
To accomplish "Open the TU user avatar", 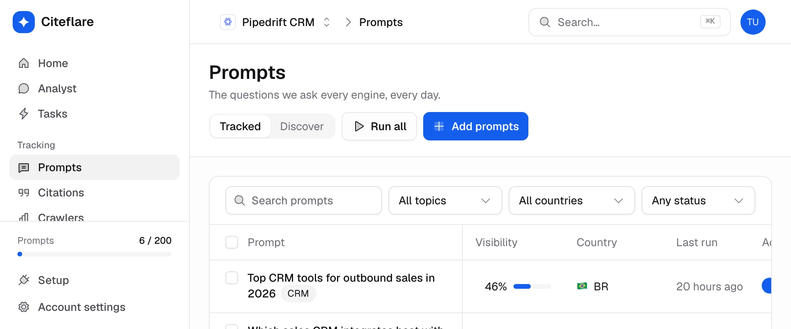I will click(x=753, y=22).
